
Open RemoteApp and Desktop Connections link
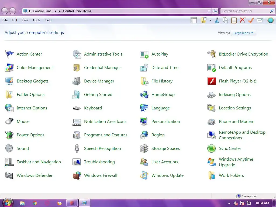pyautogui.click(x=242, y=135)
